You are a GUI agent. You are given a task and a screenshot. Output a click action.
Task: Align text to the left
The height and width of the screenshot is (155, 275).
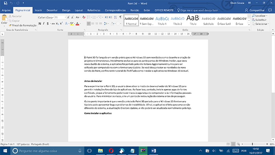[89, 24]
